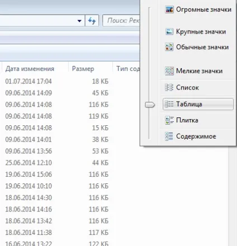The image size is (237, 246).
Task: Click the Small Icons grid icon
Action: 169,71
